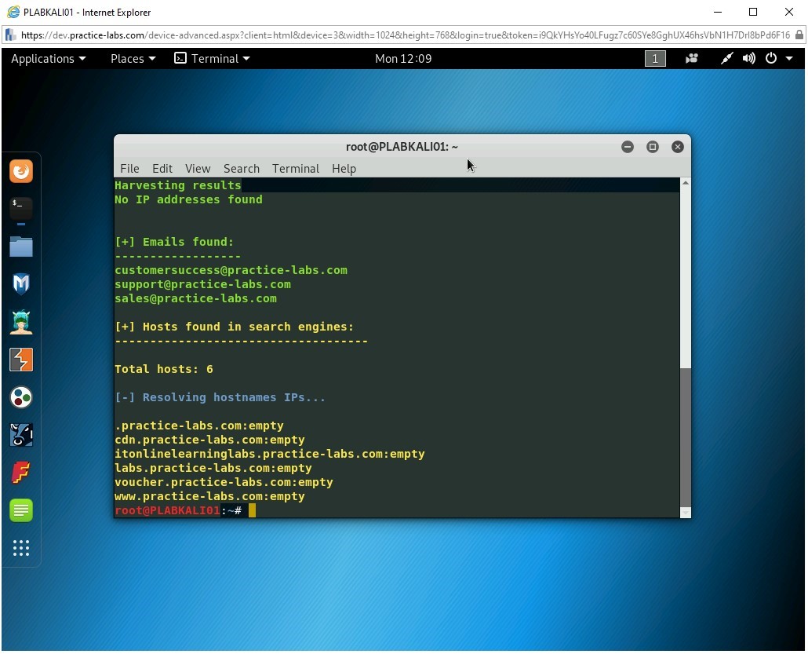Launch Faraday from the dock
This screenshot has width=808, height=654.
(21, 473)
